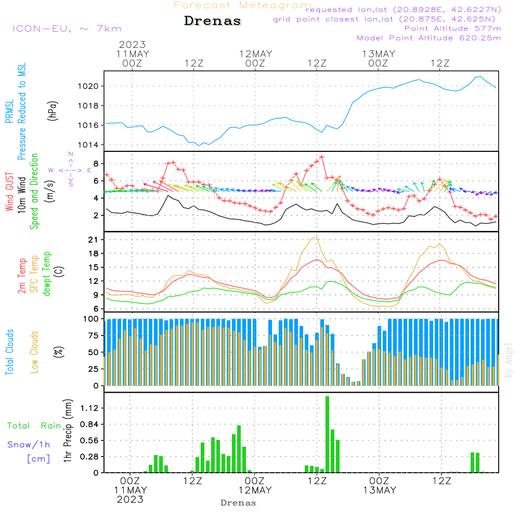
Task: Click the requested lon,lat (20.8928E, 42.6227N) line
Action: click(404, 9)
